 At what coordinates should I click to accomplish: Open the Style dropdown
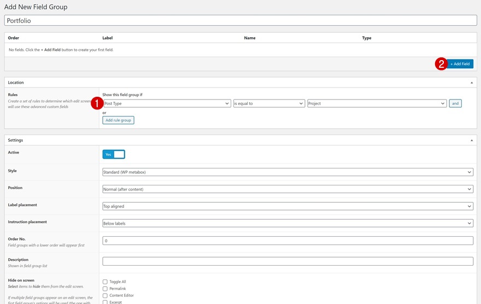coord(288,172)
